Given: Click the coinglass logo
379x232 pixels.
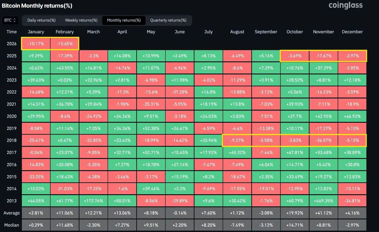Looking at the screenshot, I should pos(346,5).
